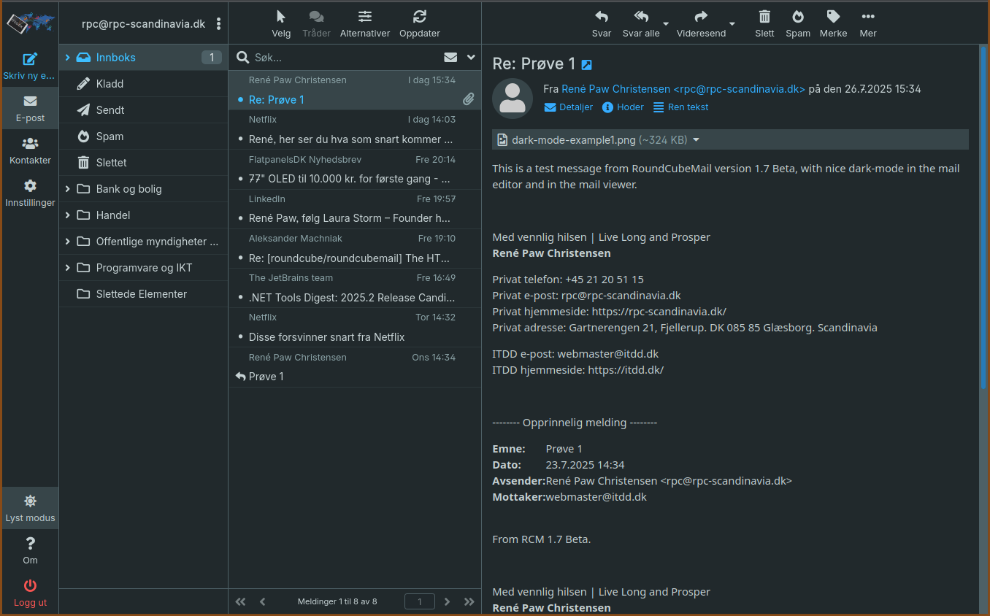Screen dimensions: 990x616
Task: Enable selection mode using the Velg tool
Action: tap(281, 23)
